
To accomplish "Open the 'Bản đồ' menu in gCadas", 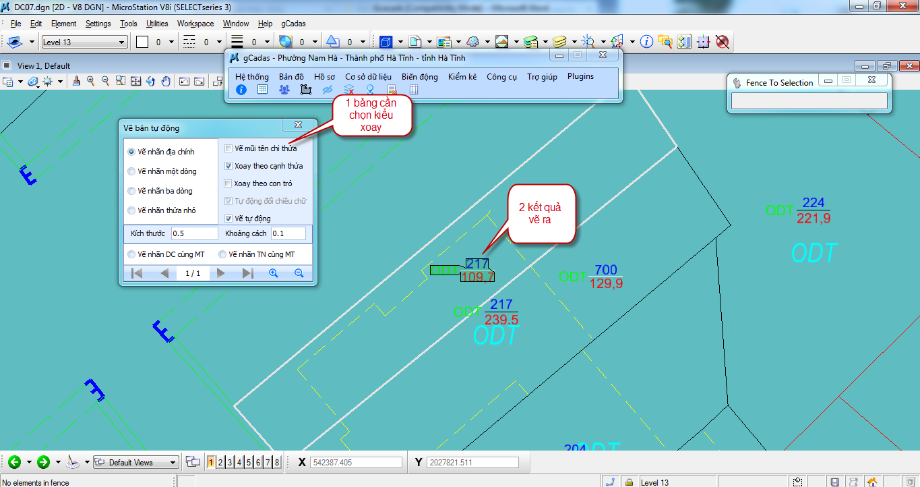I will click(x=291, y=76).
